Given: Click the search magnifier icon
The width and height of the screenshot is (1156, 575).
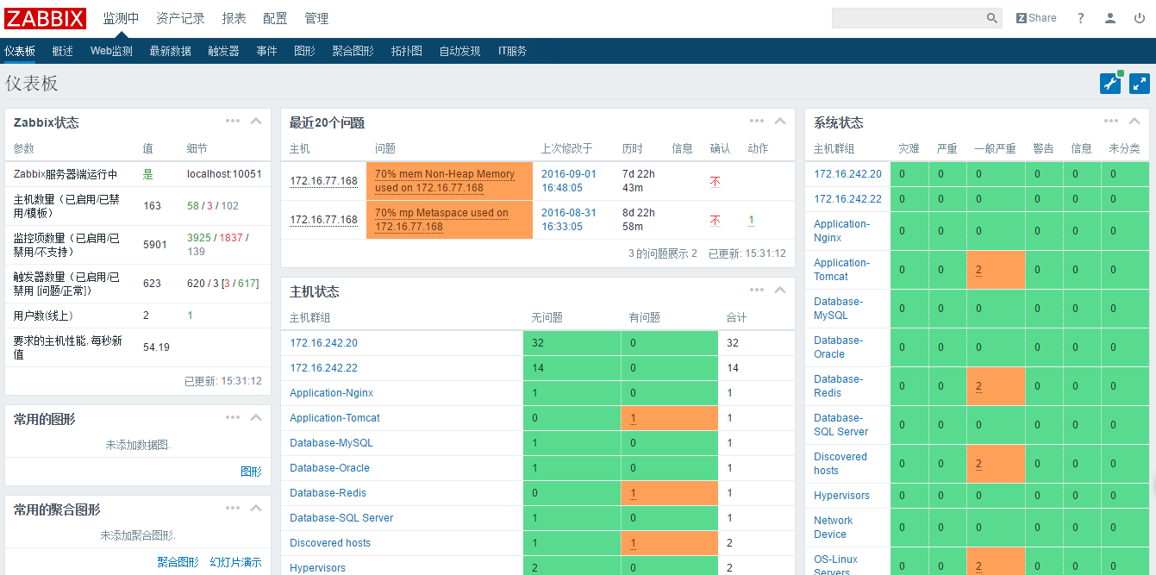Looking at the screenshot, I should tap(991, 18).
